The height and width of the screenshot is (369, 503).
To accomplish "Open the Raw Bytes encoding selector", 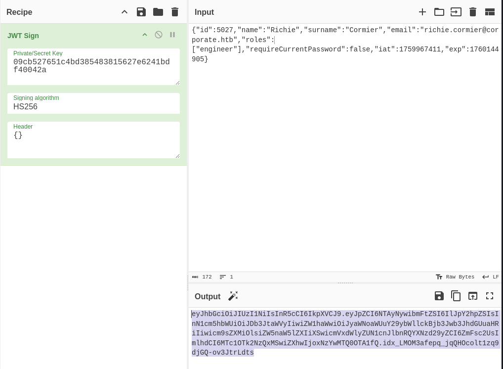I will click(455, 277).
